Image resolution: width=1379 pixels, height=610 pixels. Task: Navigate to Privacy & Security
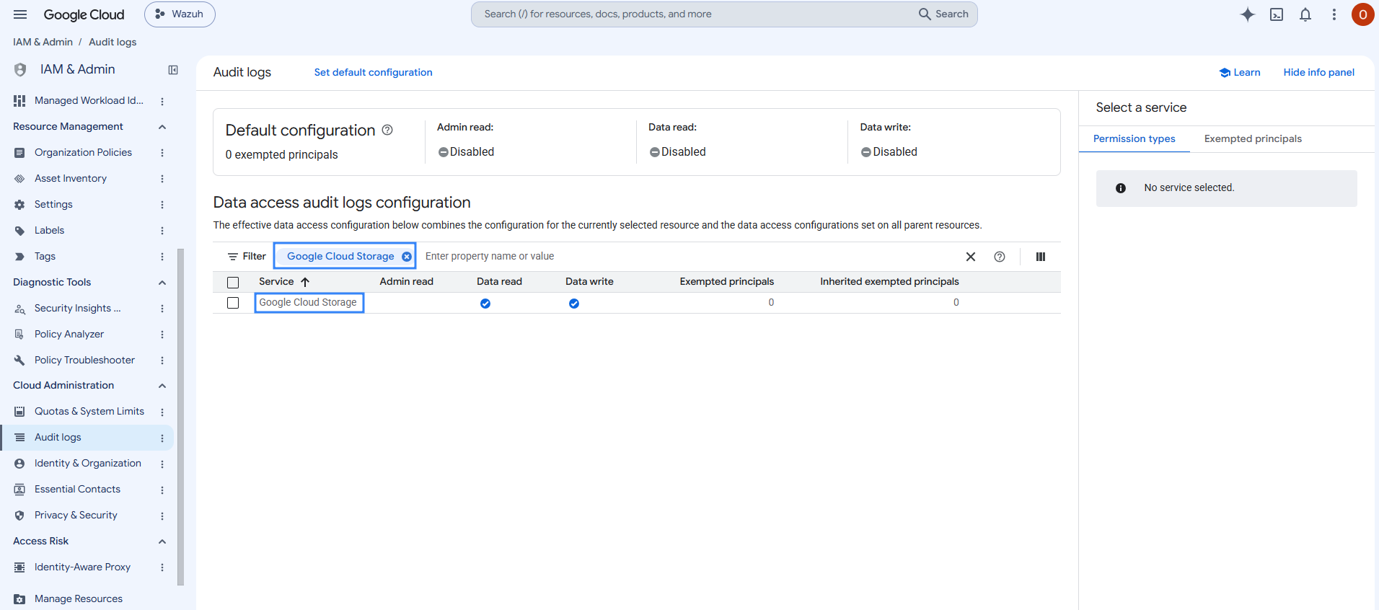coord(76,515)
